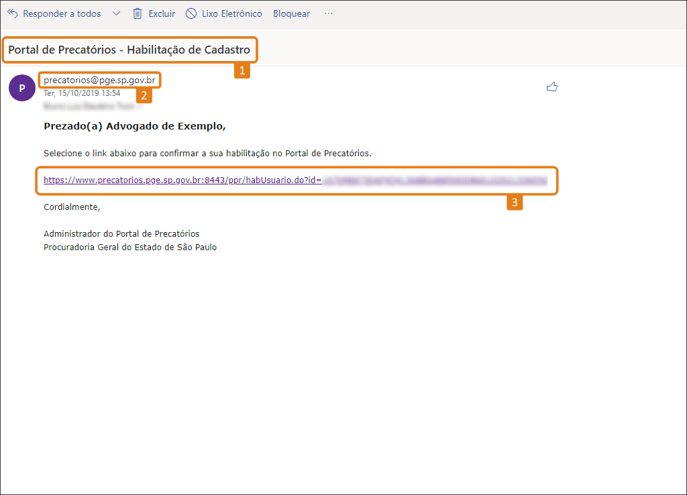This screenshot has width=687, height=495.
Task: Click the thumbs-up like icon
Action: [552, 87]
